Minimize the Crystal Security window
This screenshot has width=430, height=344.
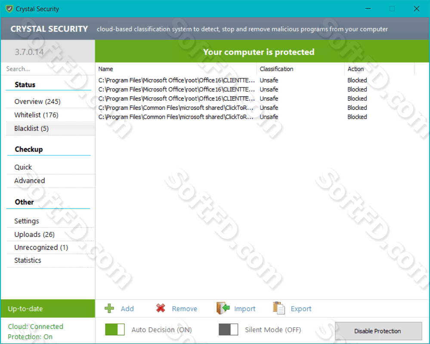[x=368, y=9]
